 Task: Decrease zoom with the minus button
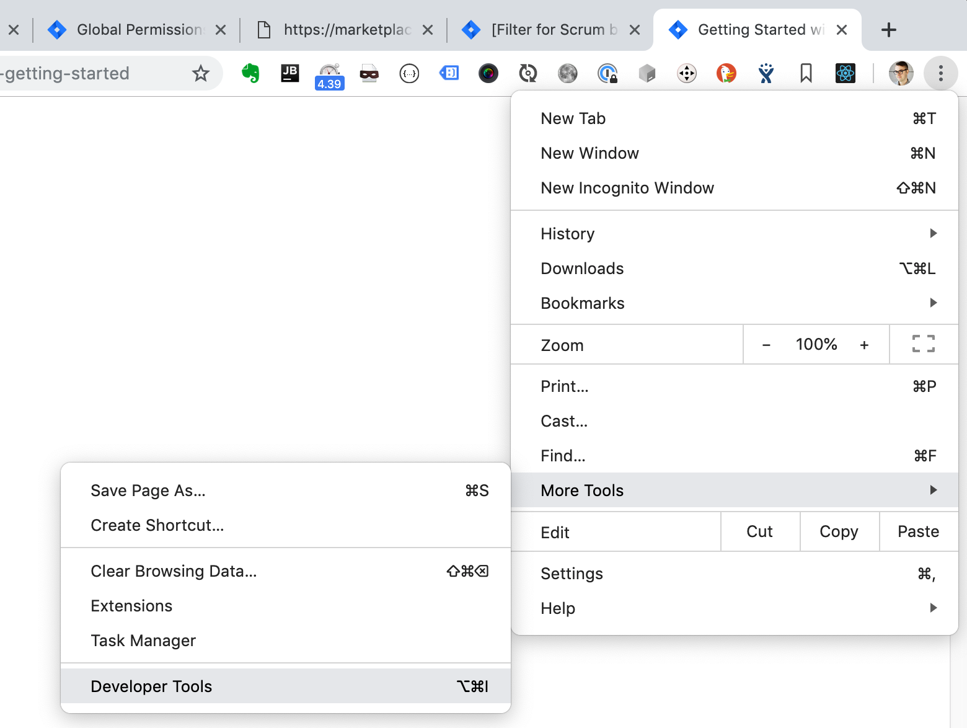pyautogui.click(x=766, y=345)
